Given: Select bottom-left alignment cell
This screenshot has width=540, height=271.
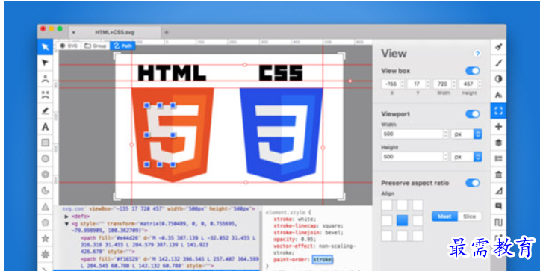Looking at the screenshot, I should pos(387,236).
